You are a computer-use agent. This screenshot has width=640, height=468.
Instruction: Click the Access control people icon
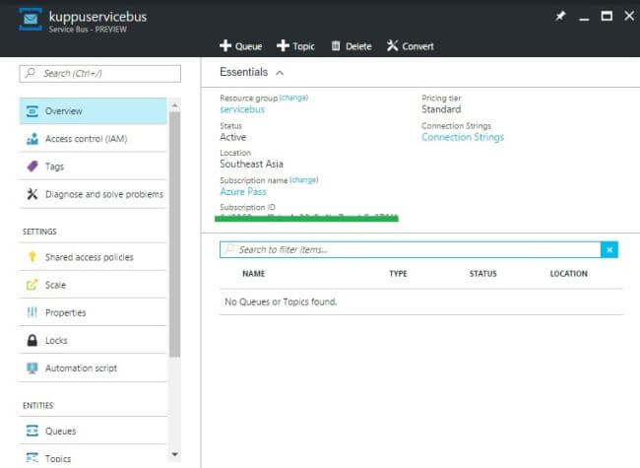coord(32,139)
